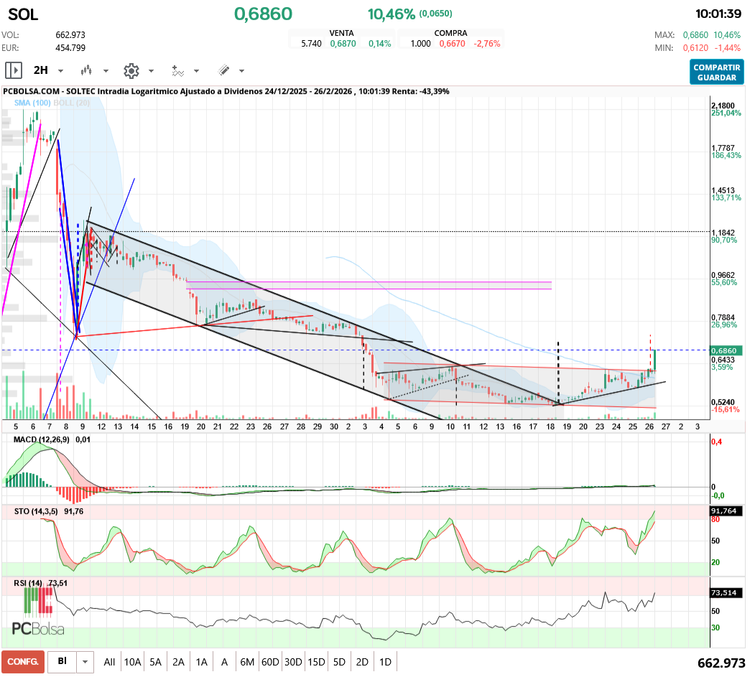Screen dimensions: 755x677
Task: Expand the 2H timeframe dropdown
Action: point(60,71)
